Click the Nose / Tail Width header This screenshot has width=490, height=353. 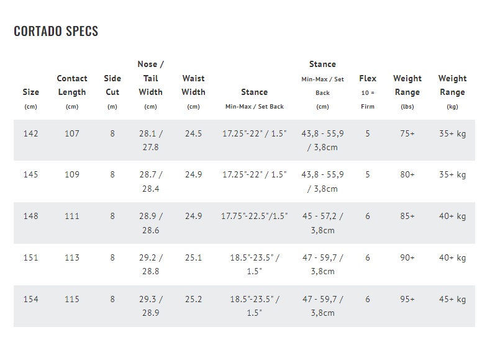click(x=150, y=85)
